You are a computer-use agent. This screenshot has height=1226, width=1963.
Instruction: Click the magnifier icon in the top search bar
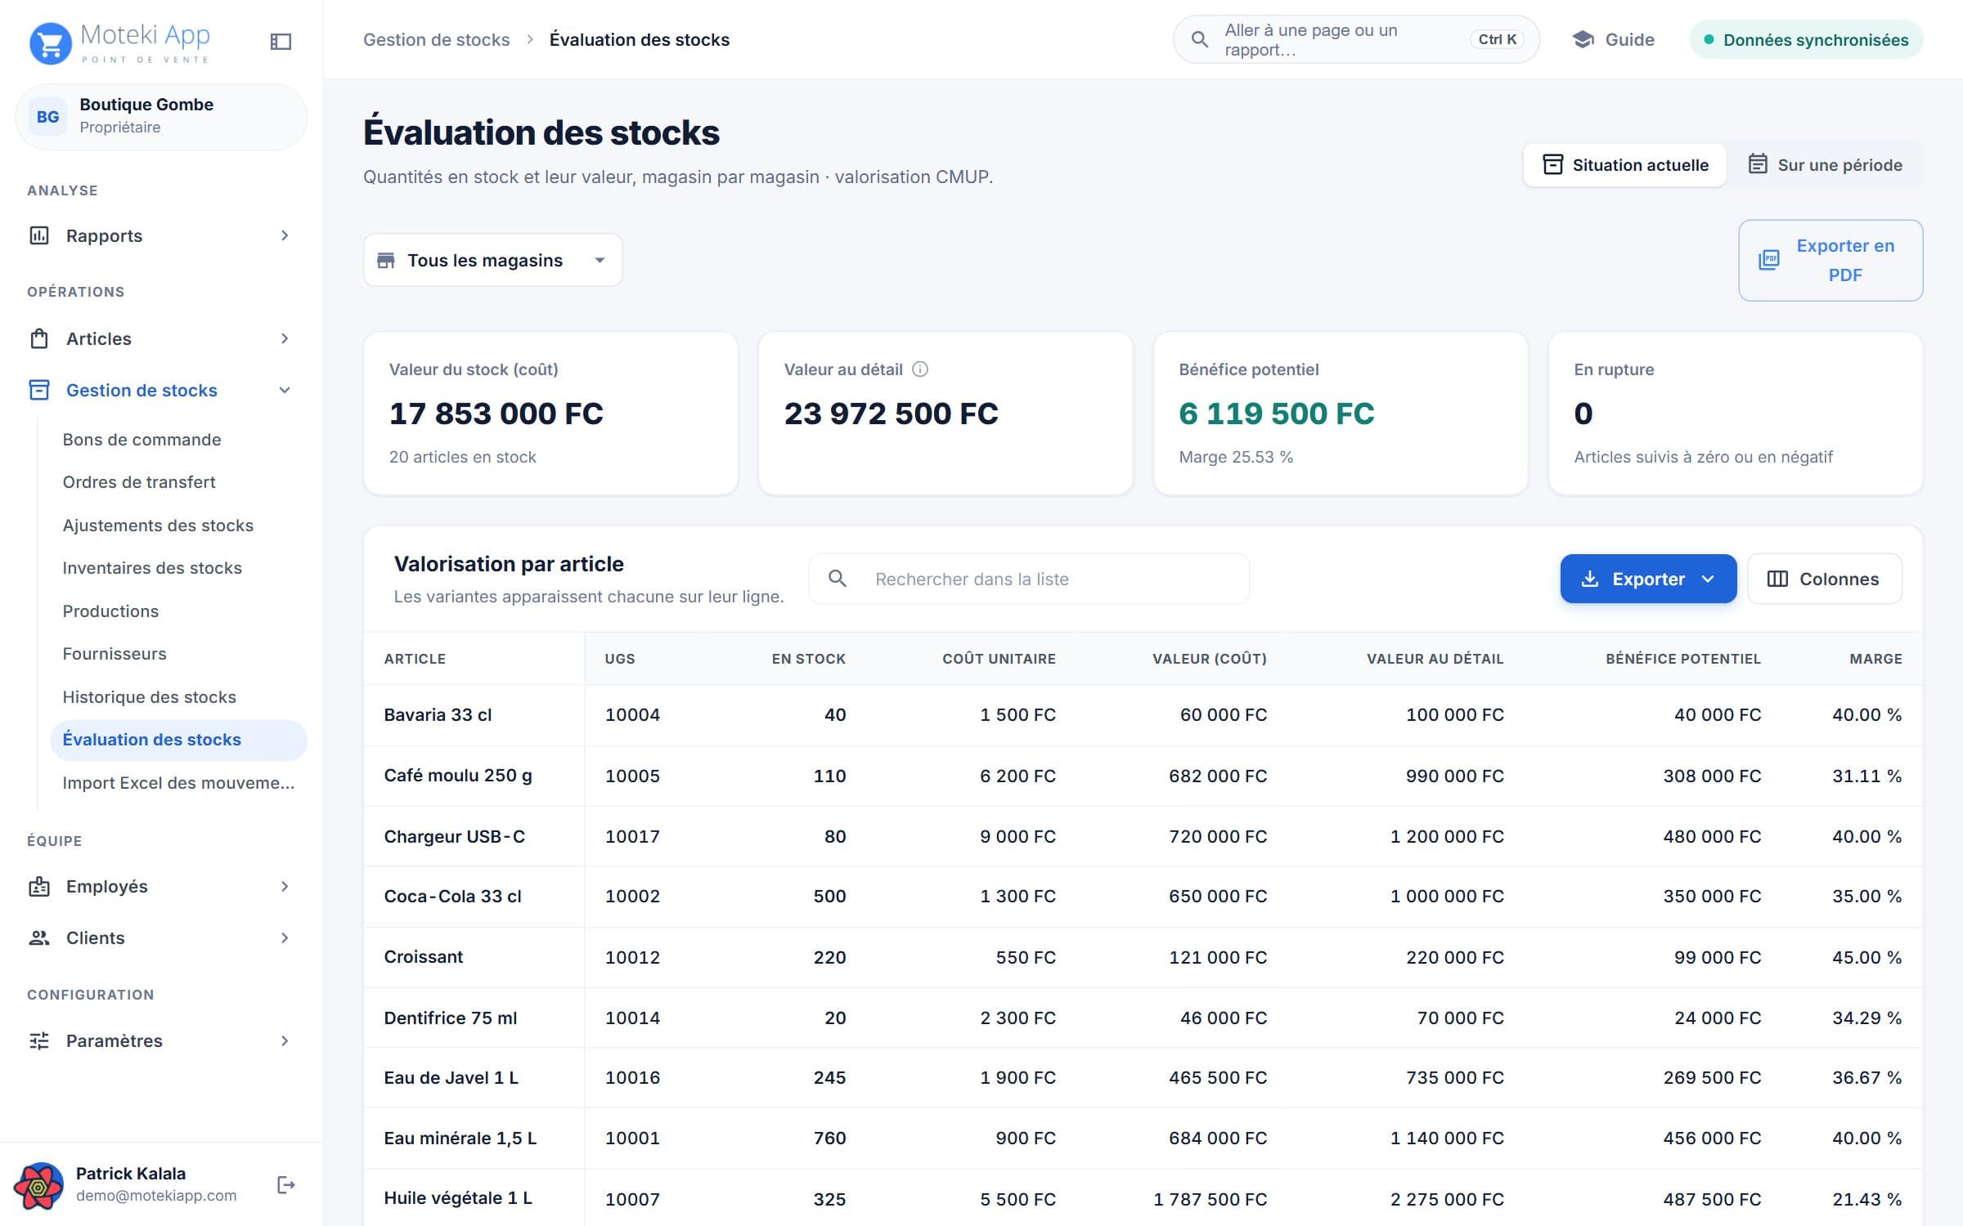point(1199,39)
